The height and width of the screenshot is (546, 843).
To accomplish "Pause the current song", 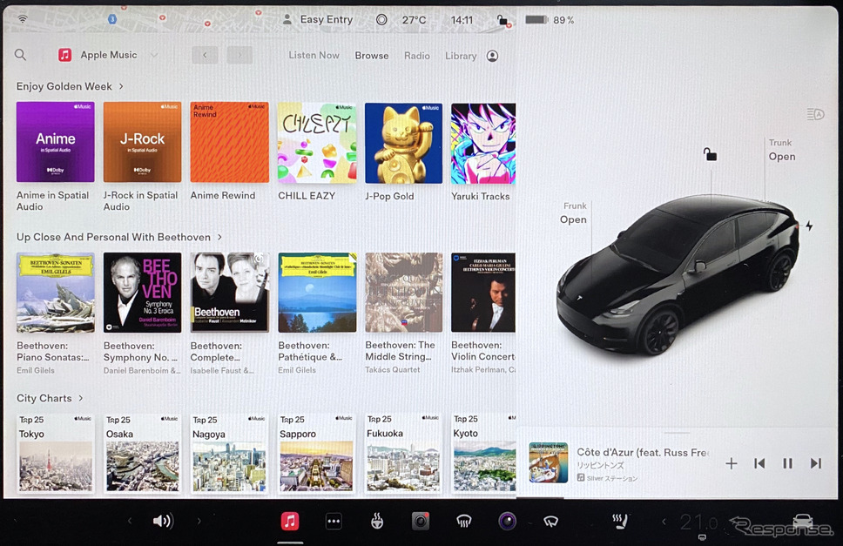I will (x=787, y=463).
